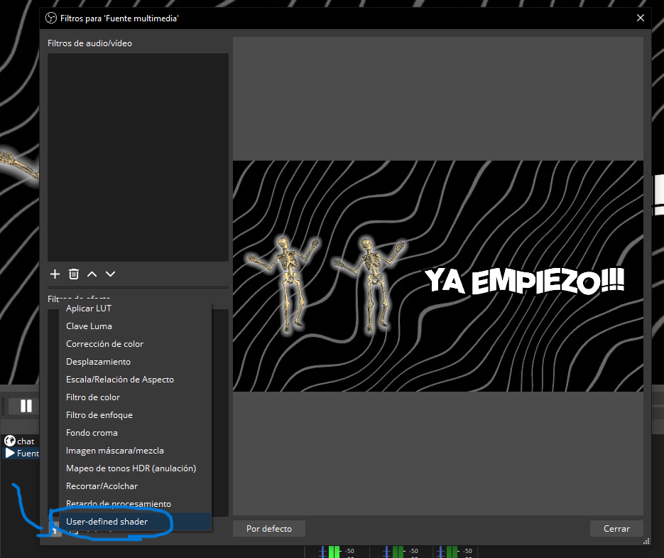Image resolution: width=664 pixels, height=558 pixels.
Task: Select the Fuente multimedia source row
Action: coord(21,454)
